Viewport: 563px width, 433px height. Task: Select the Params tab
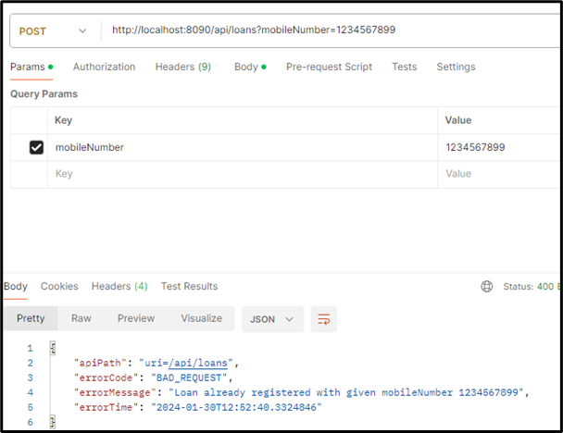[x=30, y=68]
